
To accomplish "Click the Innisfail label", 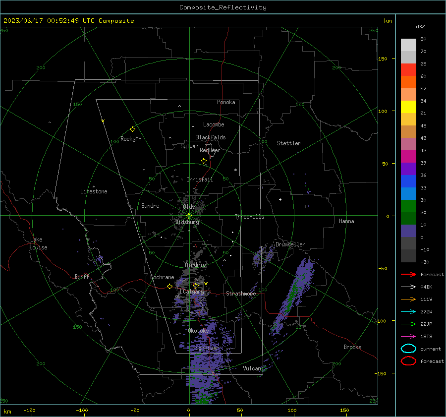I will point(200,179).
